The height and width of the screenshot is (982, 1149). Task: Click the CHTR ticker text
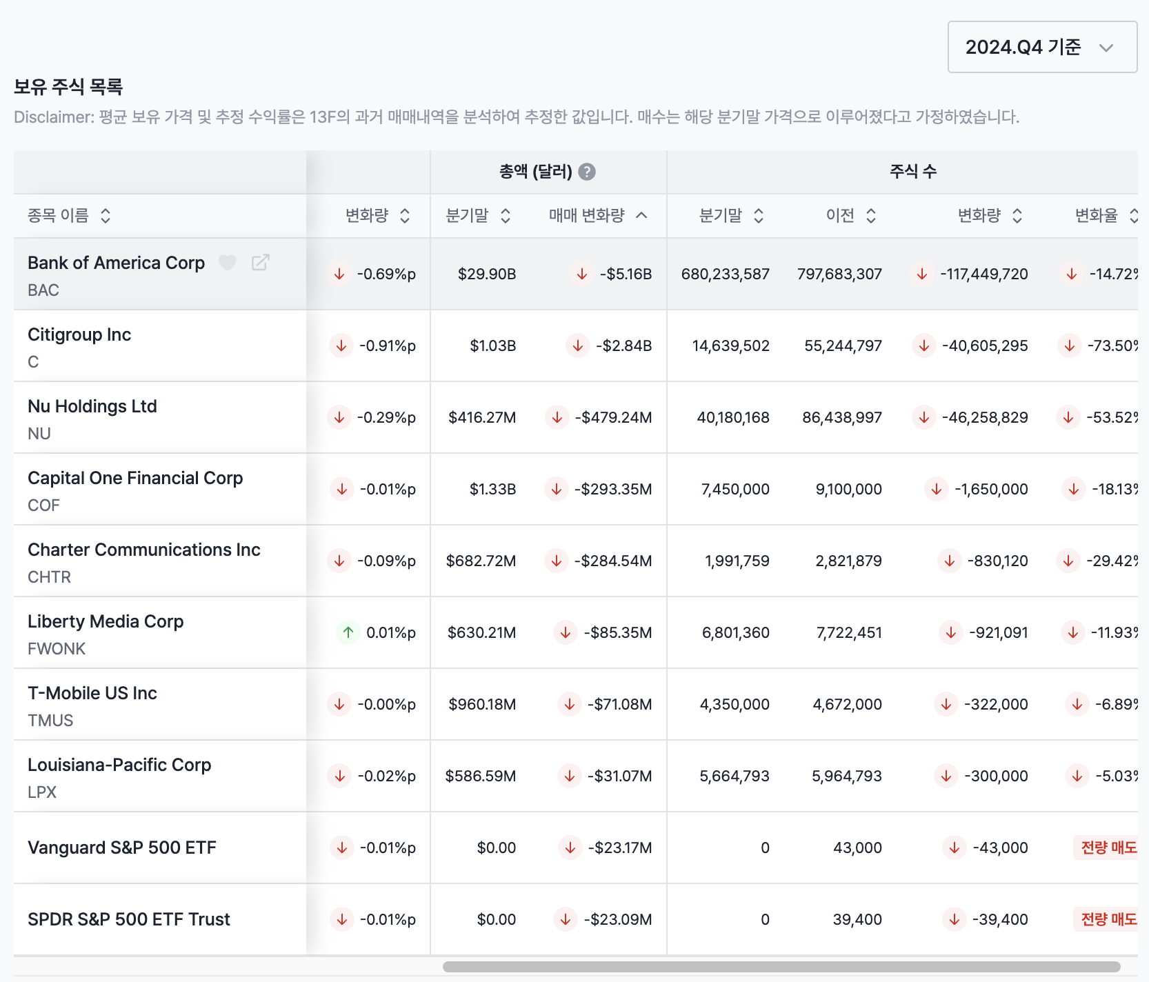50,577
